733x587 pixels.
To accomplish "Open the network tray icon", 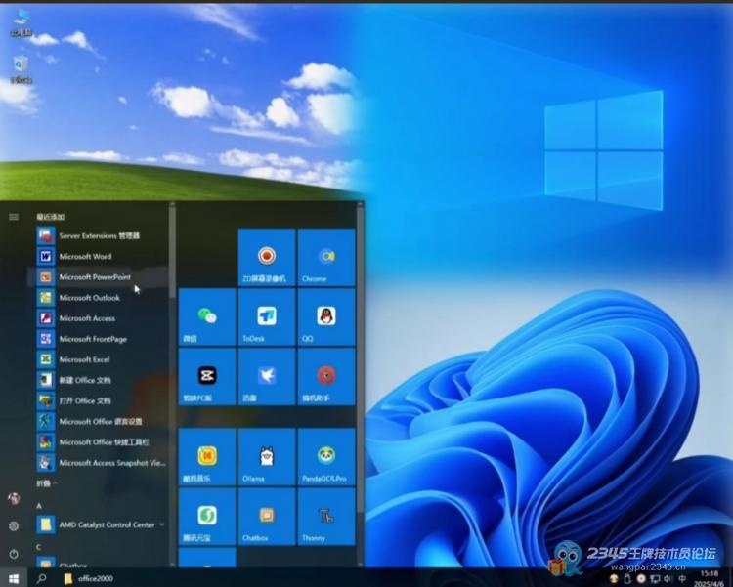I will [x=655, y=579].
